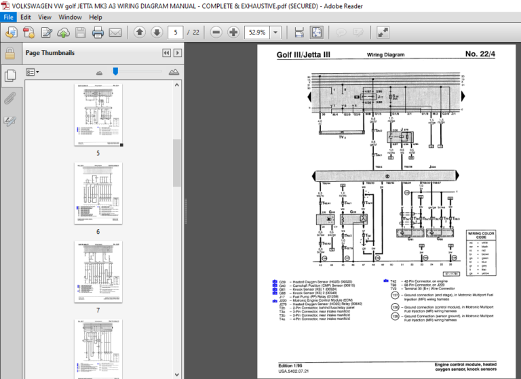
Task: Select page 7 thumbnail
Action: [98, 272]
